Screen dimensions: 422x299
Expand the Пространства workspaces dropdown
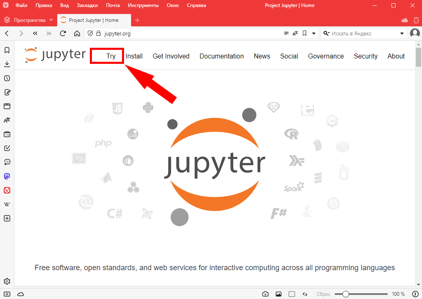(x=51, y=20)
